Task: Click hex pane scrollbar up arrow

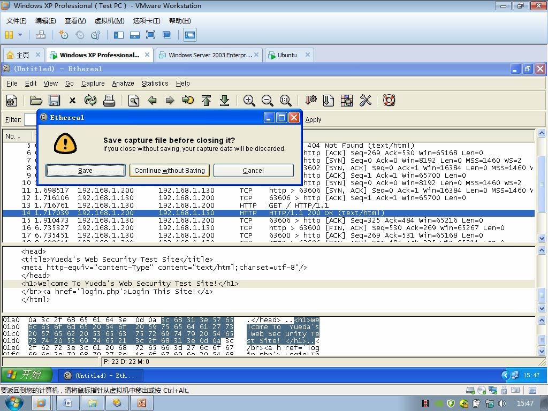Action: [x=542, y=321]
